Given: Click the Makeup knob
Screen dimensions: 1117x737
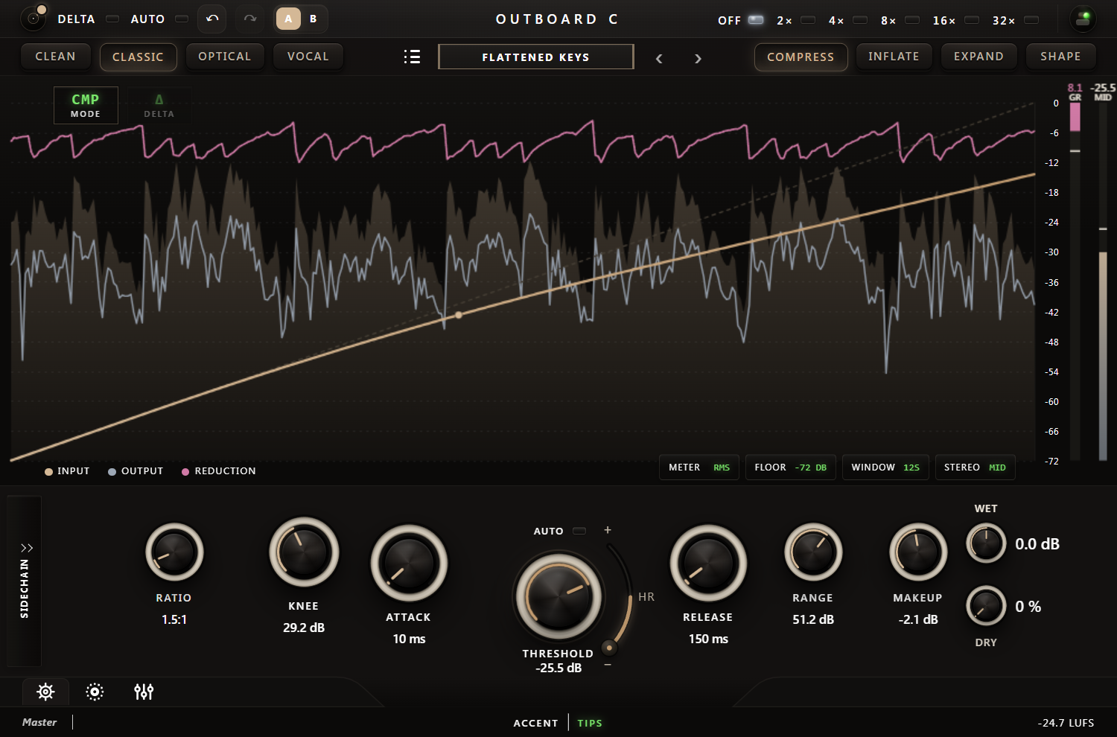Looking at the screenshot, I should click(x=918, y=552).
